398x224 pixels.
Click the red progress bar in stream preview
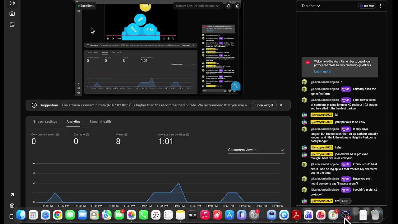pos(141,35)
